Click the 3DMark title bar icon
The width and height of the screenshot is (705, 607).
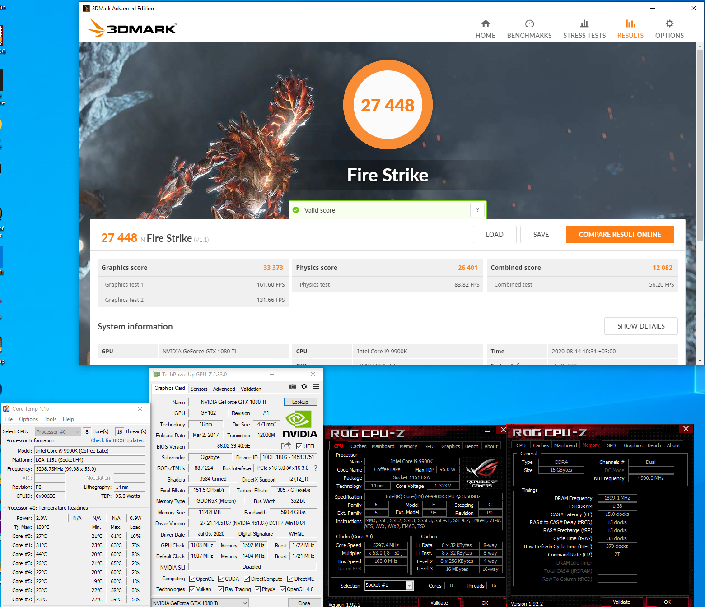[x=86, y=8]
